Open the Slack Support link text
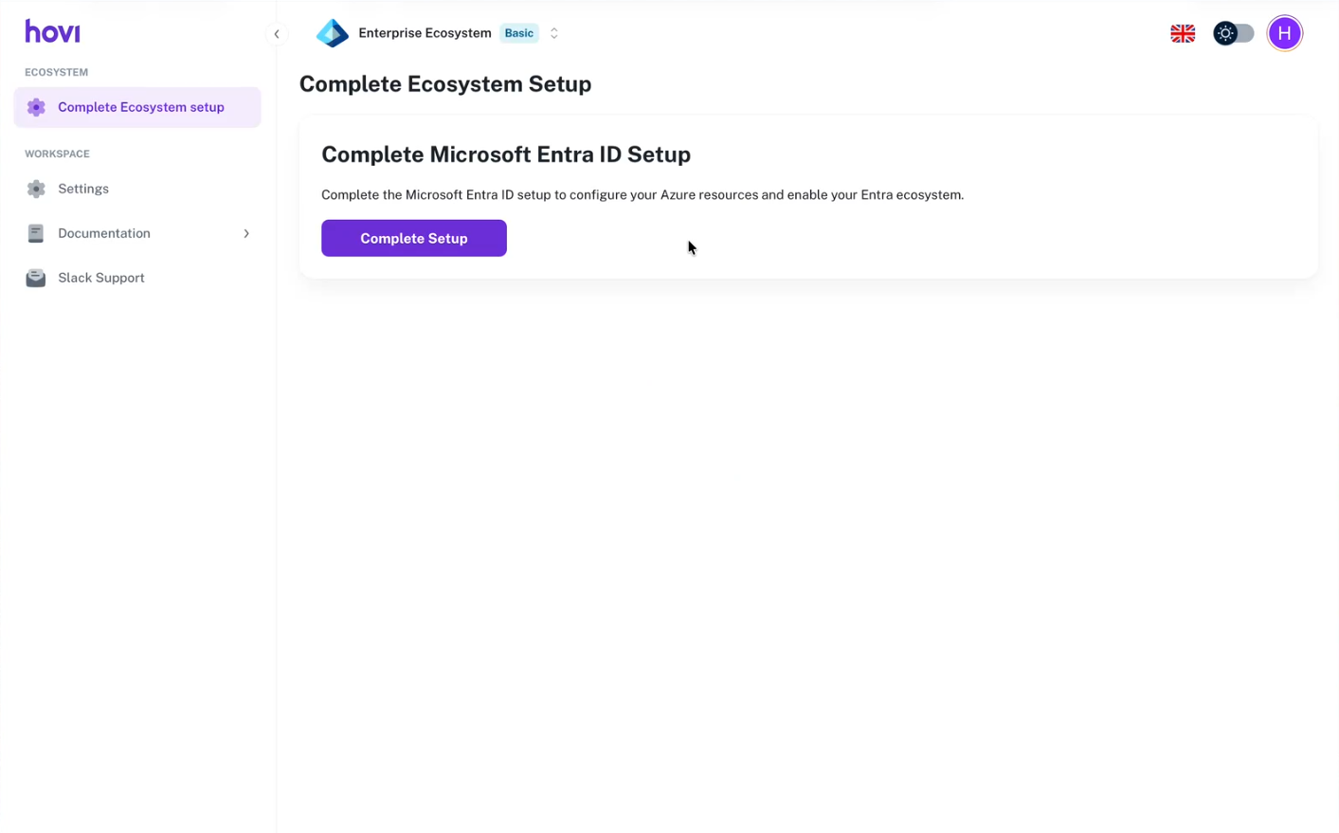 tap(101, 278)
